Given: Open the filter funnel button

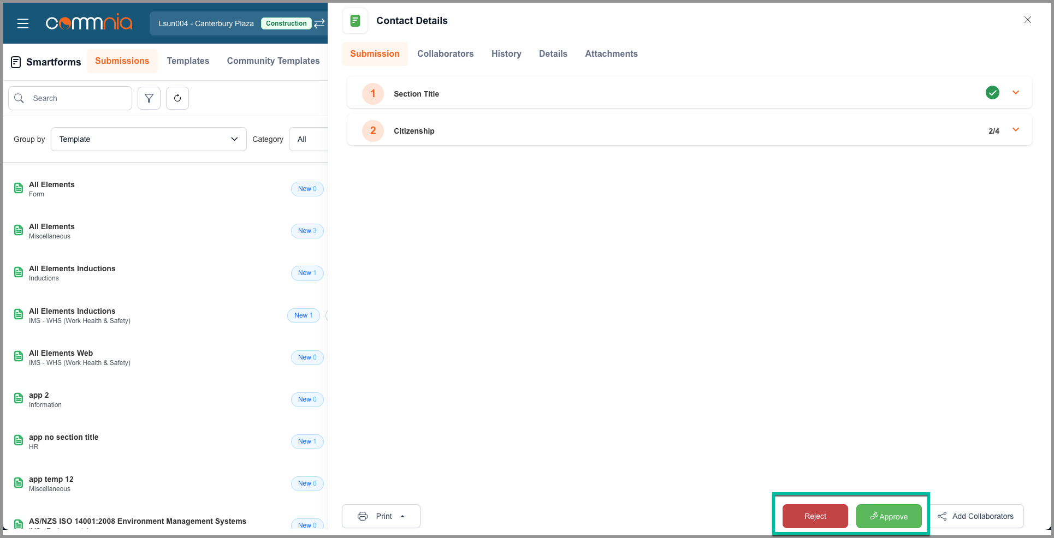Looking at the screenshot, I should [149, 98].
